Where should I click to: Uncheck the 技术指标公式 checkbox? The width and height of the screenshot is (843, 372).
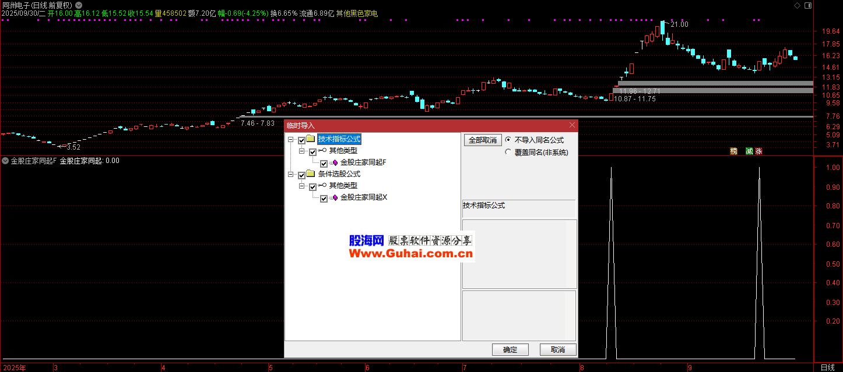tap(301, 140)
